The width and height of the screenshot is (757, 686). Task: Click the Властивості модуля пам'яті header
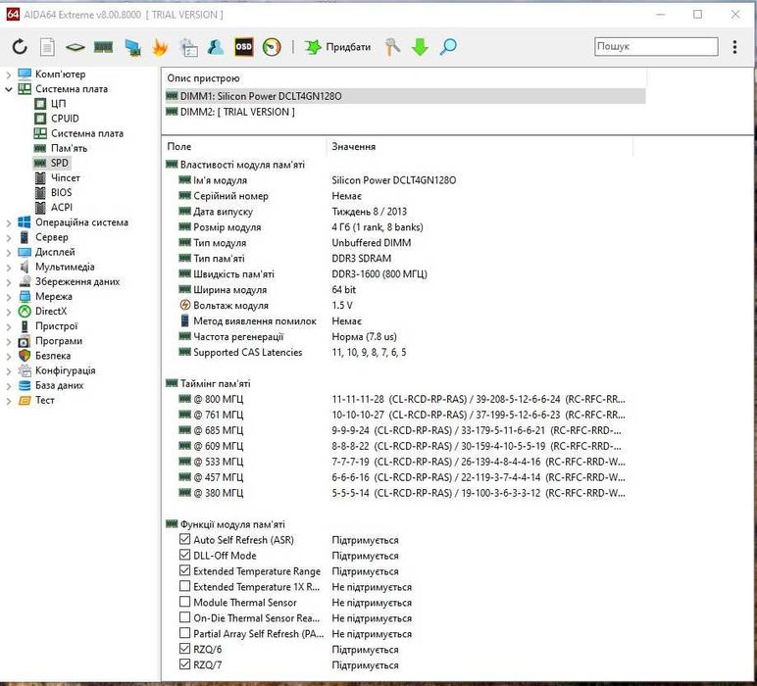click(x=235, y=165)
